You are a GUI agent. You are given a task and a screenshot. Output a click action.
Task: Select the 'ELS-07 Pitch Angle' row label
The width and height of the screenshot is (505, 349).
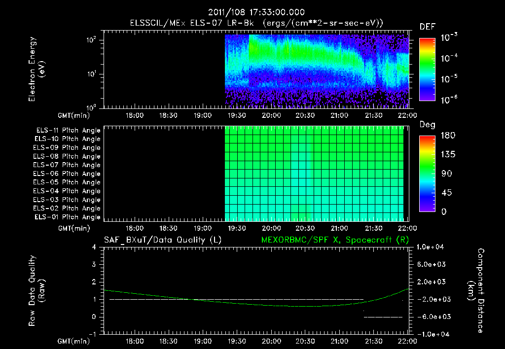pyautogui.click(x=67, y=165)
